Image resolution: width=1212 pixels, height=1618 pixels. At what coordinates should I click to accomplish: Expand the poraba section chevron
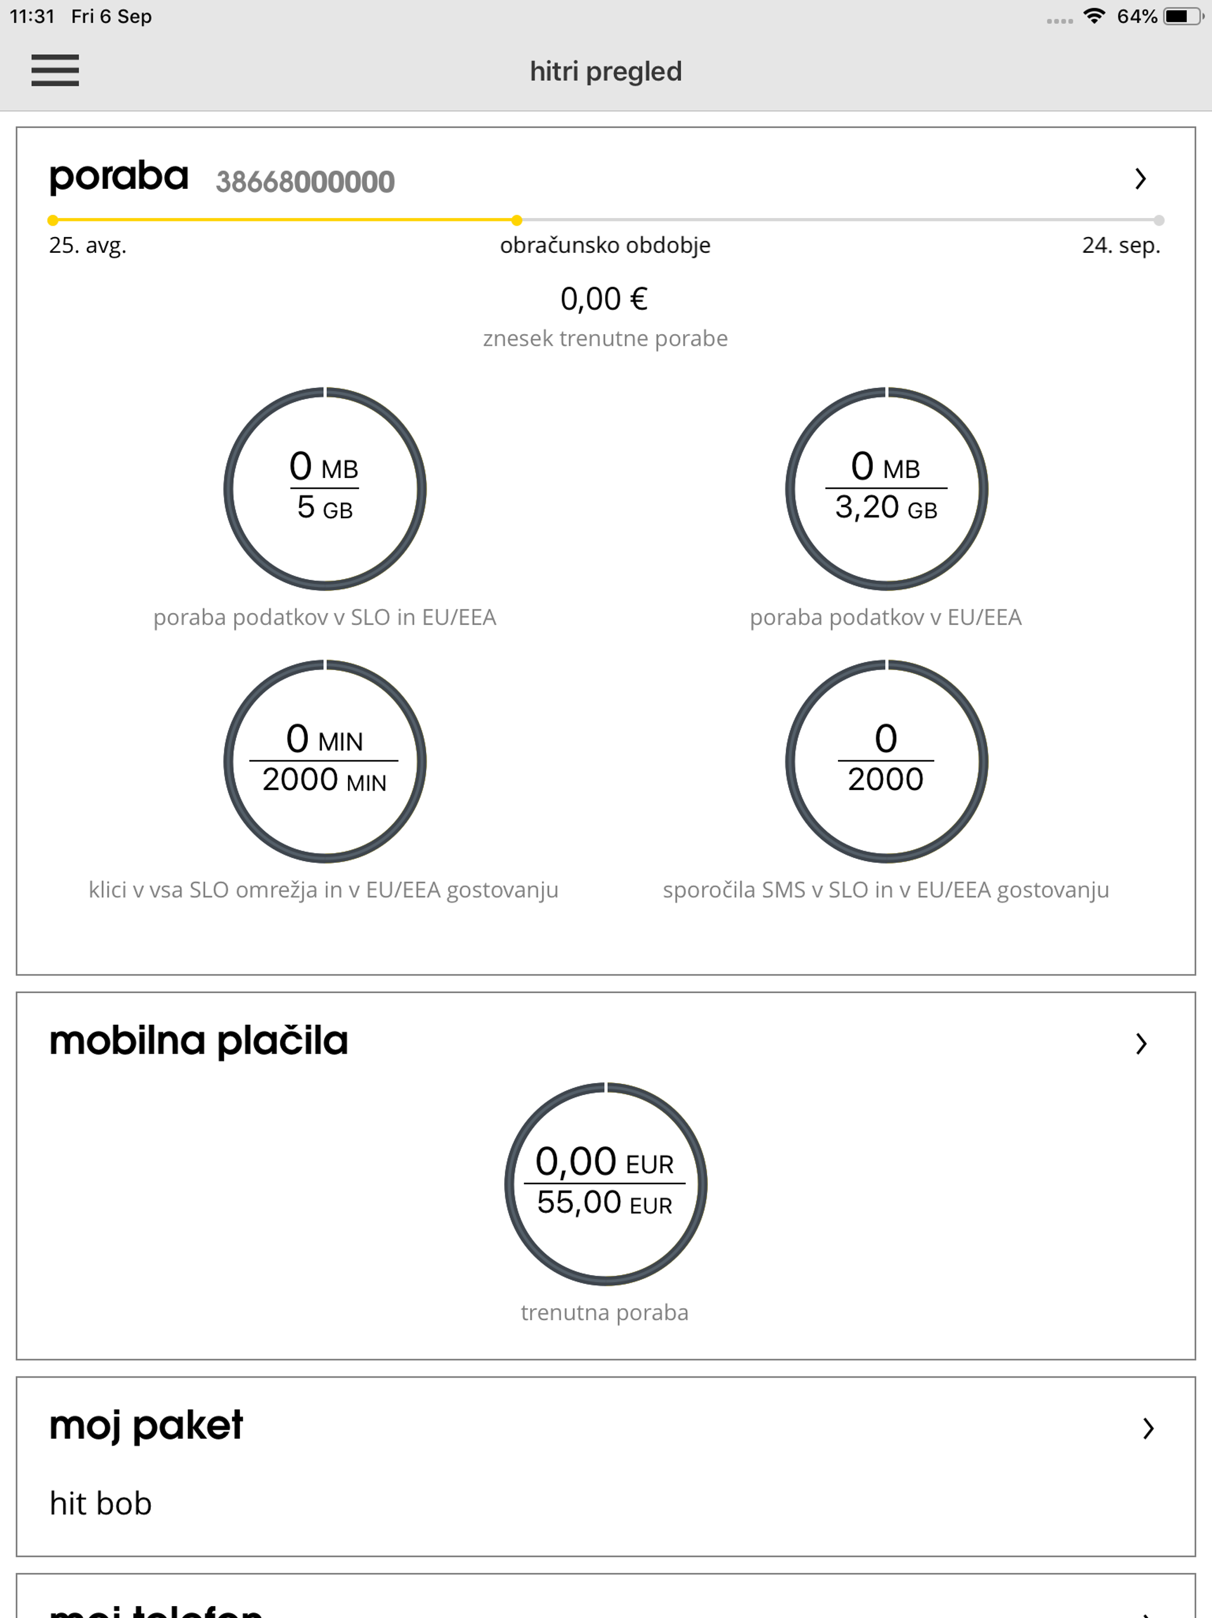tap(1140, 178)
